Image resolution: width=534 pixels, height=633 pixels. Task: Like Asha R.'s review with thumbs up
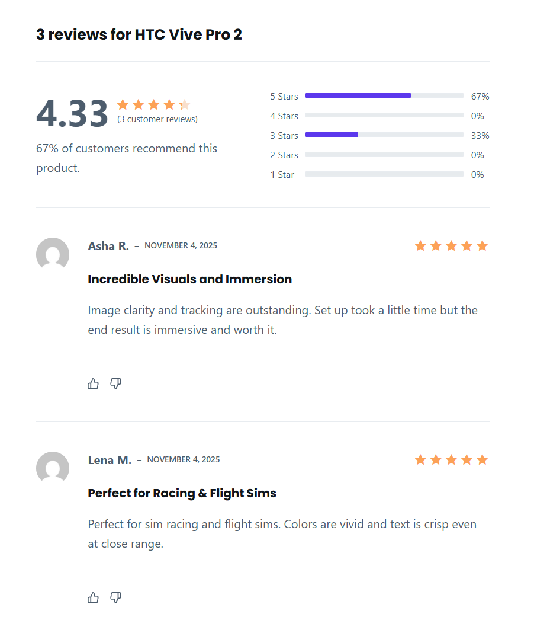coord(93,384)
